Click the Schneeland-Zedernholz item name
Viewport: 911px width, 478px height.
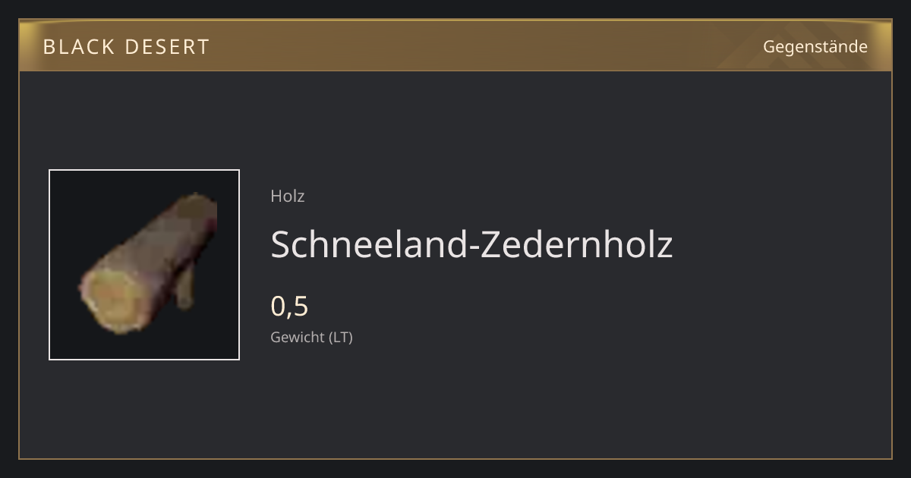471,244
